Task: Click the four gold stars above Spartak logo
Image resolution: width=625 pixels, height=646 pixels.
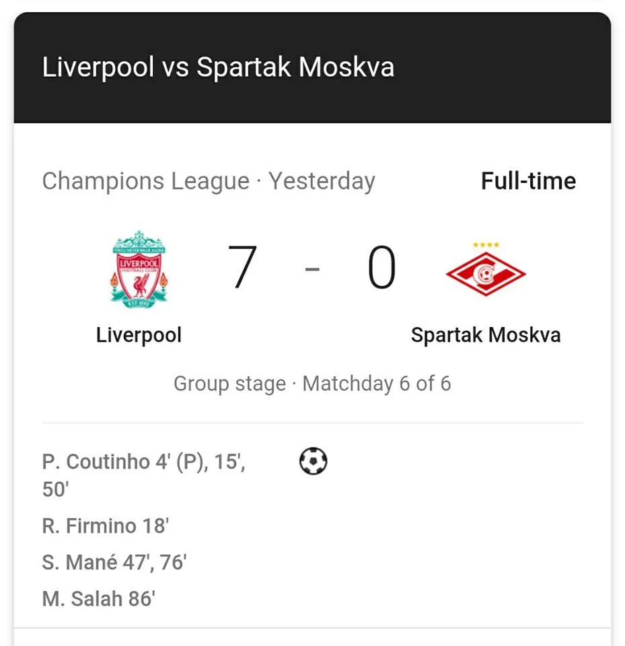Action: tap(486, 245)
